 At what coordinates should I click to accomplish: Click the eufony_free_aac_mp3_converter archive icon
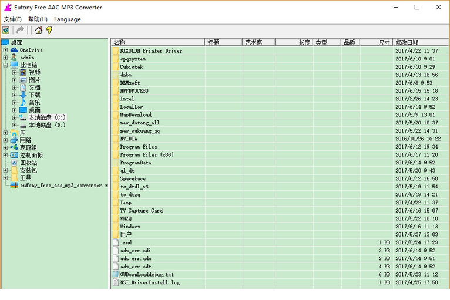(x=14, y=186)
